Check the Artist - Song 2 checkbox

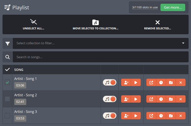(7, 99)
